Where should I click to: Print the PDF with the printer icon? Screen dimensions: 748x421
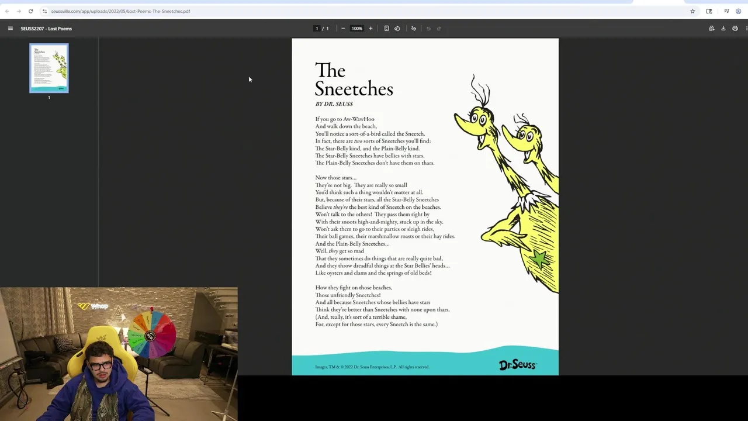point(735,29)
